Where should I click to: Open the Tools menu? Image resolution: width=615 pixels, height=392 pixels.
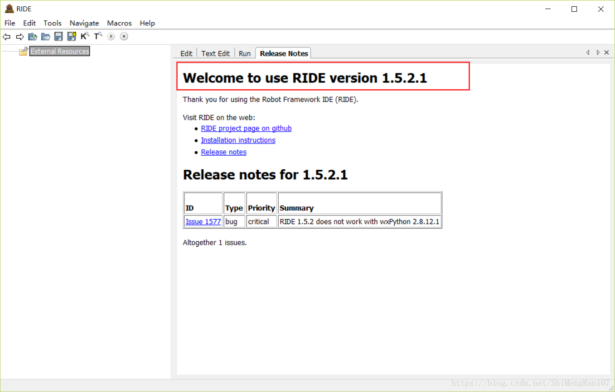53,23
